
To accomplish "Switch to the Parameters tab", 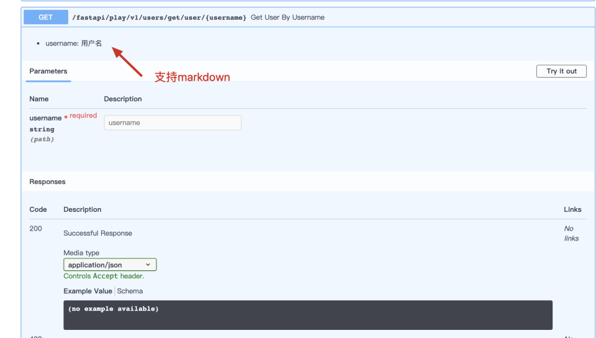I will 48,71.
